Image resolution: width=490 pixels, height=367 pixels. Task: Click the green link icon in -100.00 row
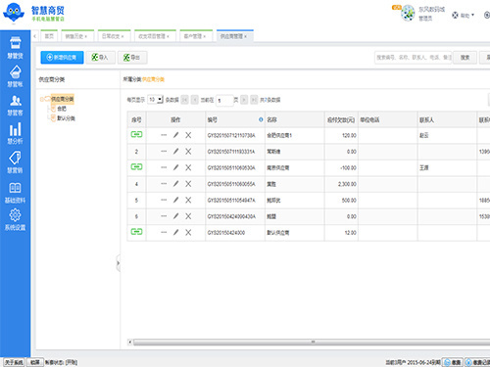[136, 166]
